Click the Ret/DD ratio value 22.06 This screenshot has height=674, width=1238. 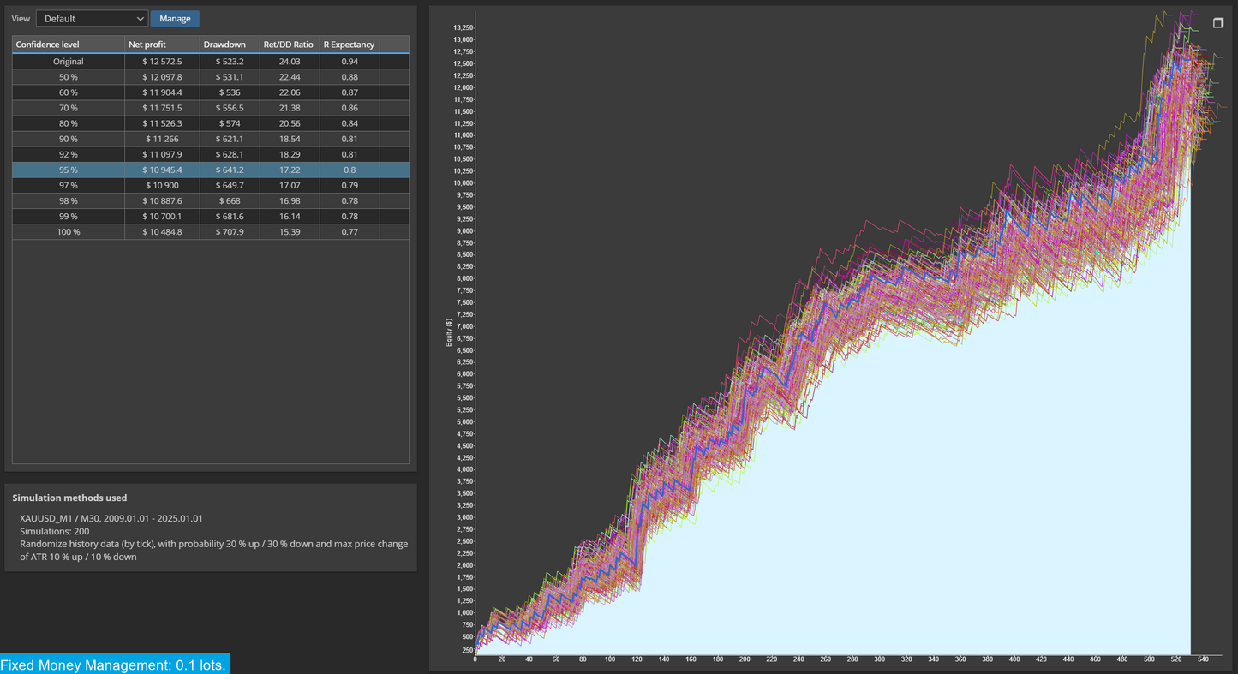[x=290, y=92]
